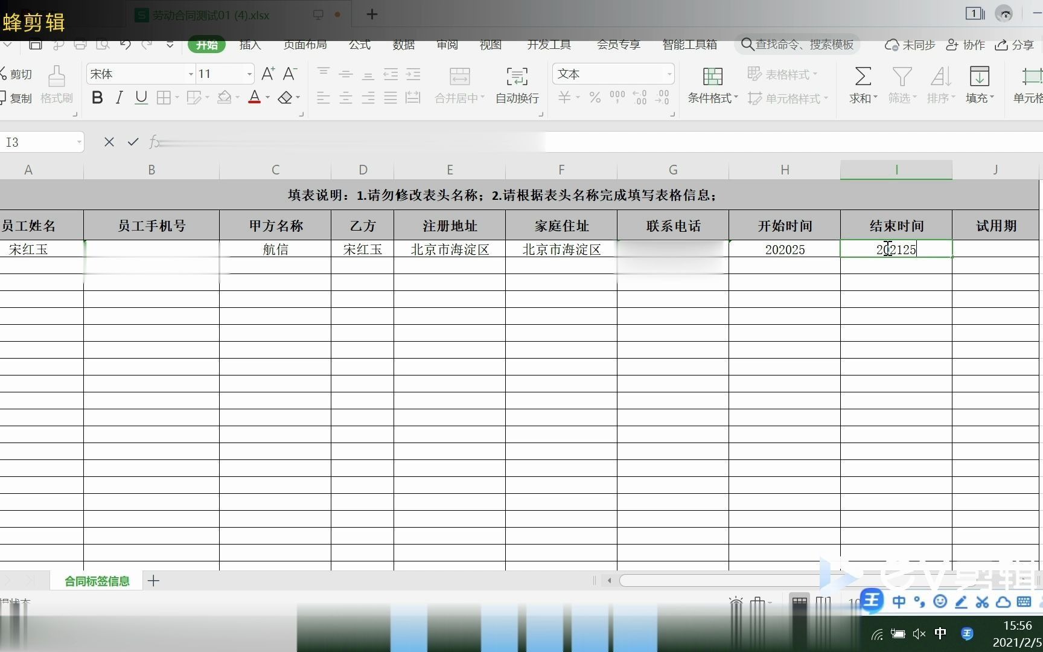Cancel formula bar entry with X
The height and width of the screenshot is (652, 1043).
[x=109, y=142]
